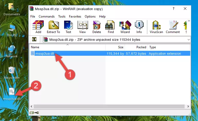
Task: Open the Find files tool
Action: tap(111, 27)
